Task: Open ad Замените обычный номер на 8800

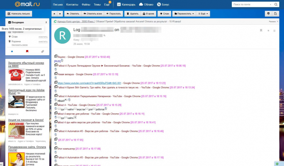Action: point(26,64)
